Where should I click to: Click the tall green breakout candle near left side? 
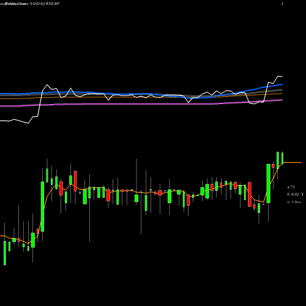pos(42,206)
